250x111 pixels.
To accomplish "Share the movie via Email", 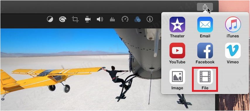I will [205, 27].
